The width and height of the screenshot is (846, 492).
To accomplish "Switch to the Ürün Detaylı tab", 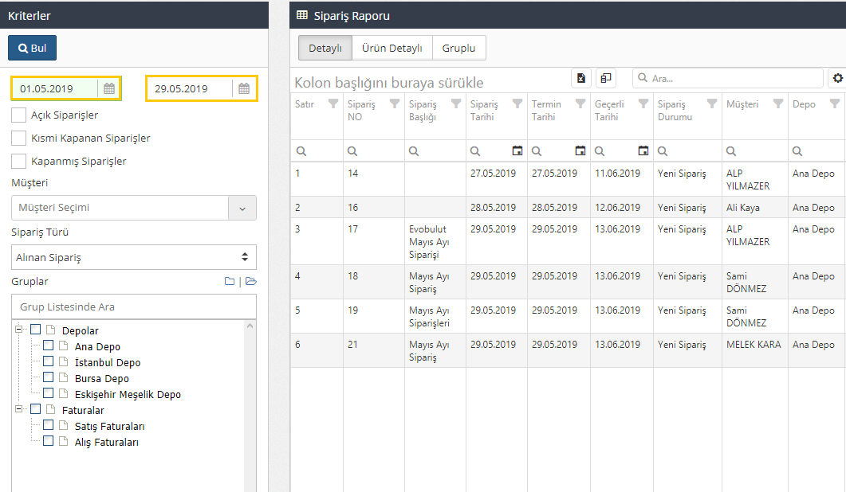I will click(392, 48).
